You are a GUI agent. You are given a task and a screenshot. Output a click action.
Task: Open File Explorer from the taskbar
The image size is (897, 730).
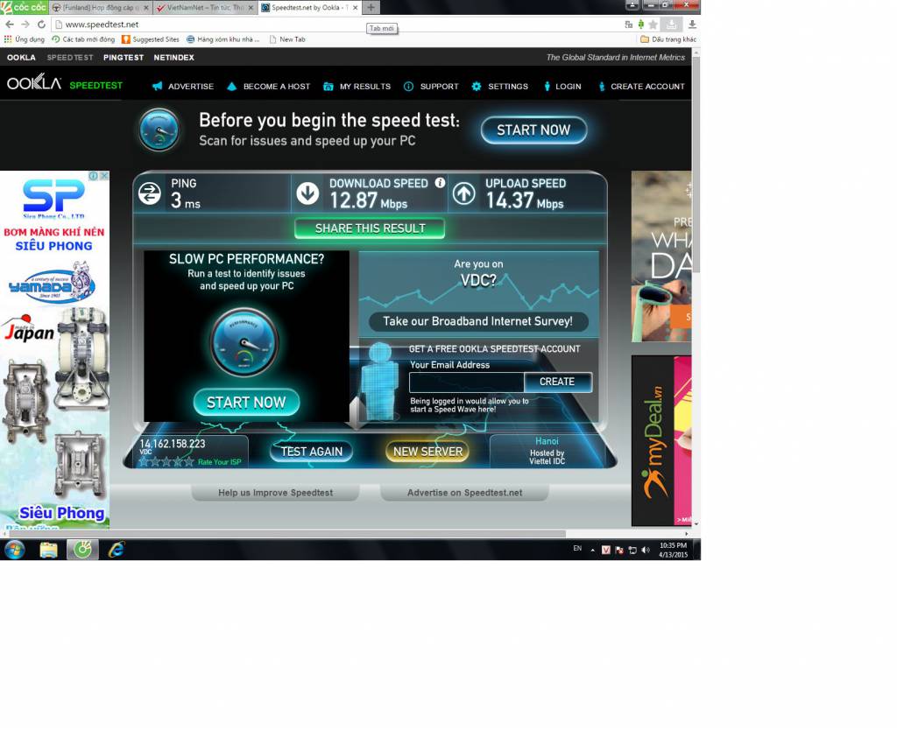49,550
